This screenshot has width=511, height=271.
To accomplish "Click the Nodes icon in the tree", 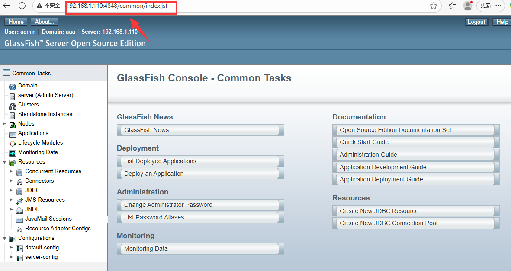I will click(x=13, y=125).
